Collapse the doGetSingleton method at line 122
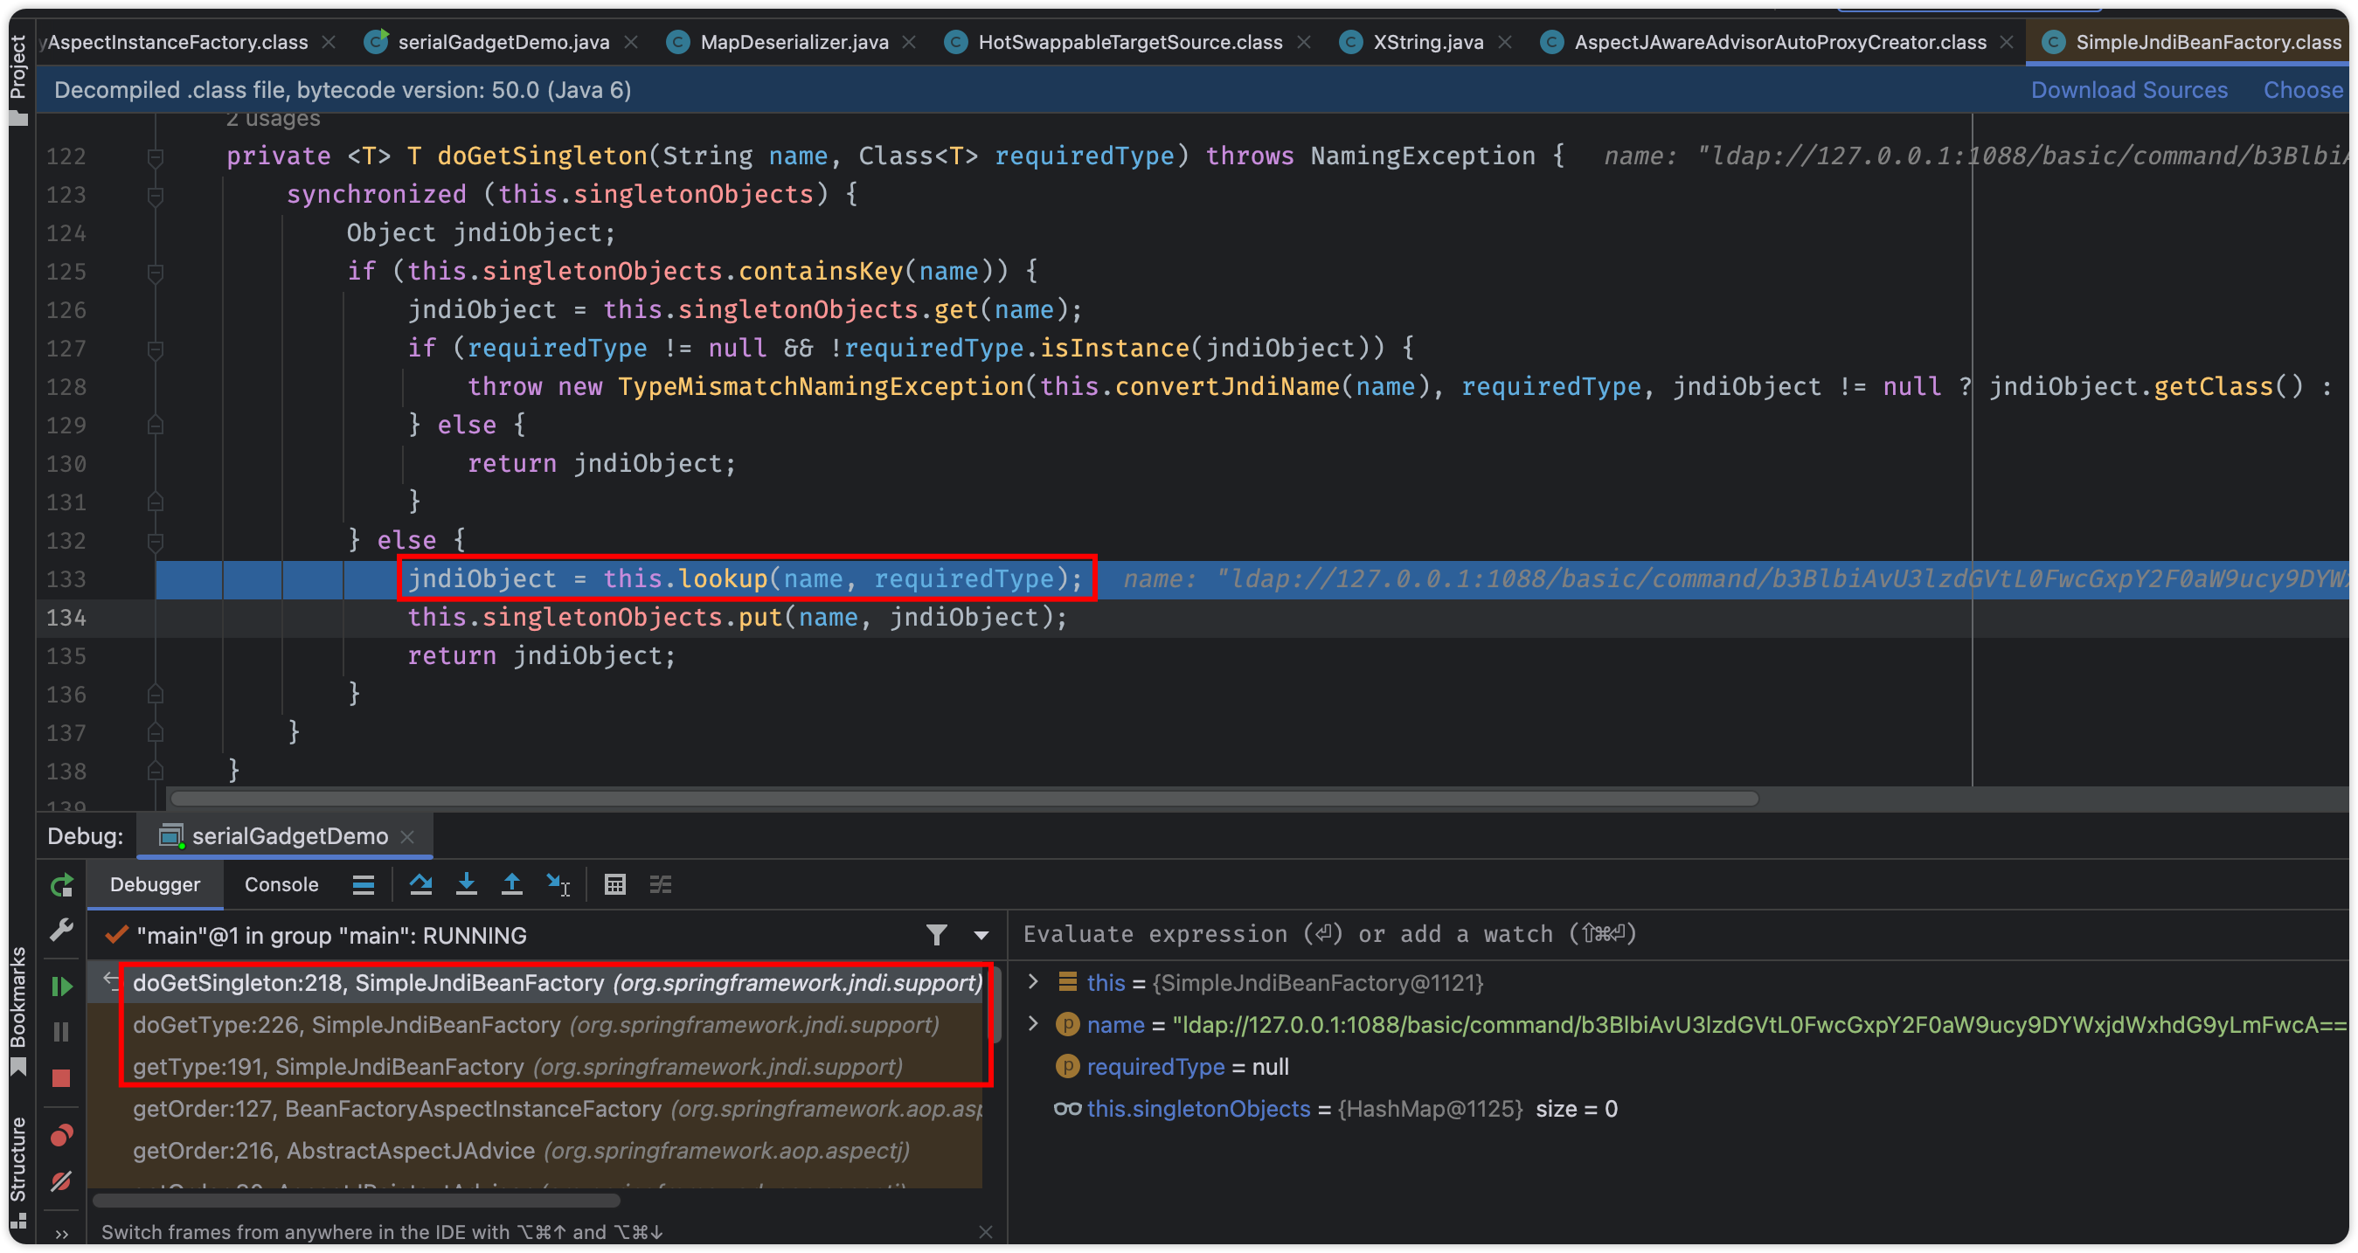Viewport: 2358px width, 1253px height. tap(156, 156)
